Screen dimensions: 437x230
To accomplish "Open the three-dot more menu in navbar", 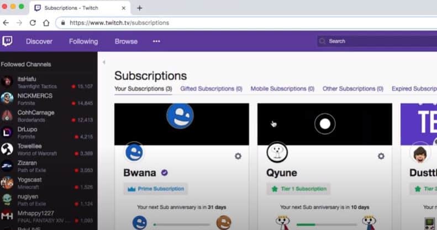I will (x=156, y=41).
